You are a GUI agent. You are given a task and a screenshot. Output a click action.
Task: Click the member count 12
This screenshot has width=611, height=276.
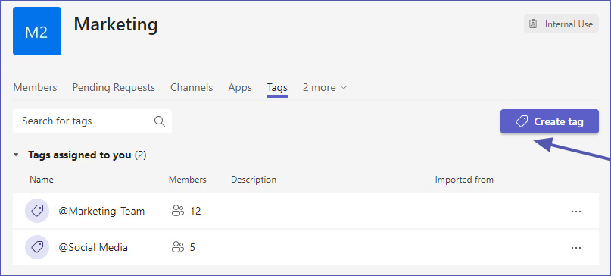[x=195, y=212]
